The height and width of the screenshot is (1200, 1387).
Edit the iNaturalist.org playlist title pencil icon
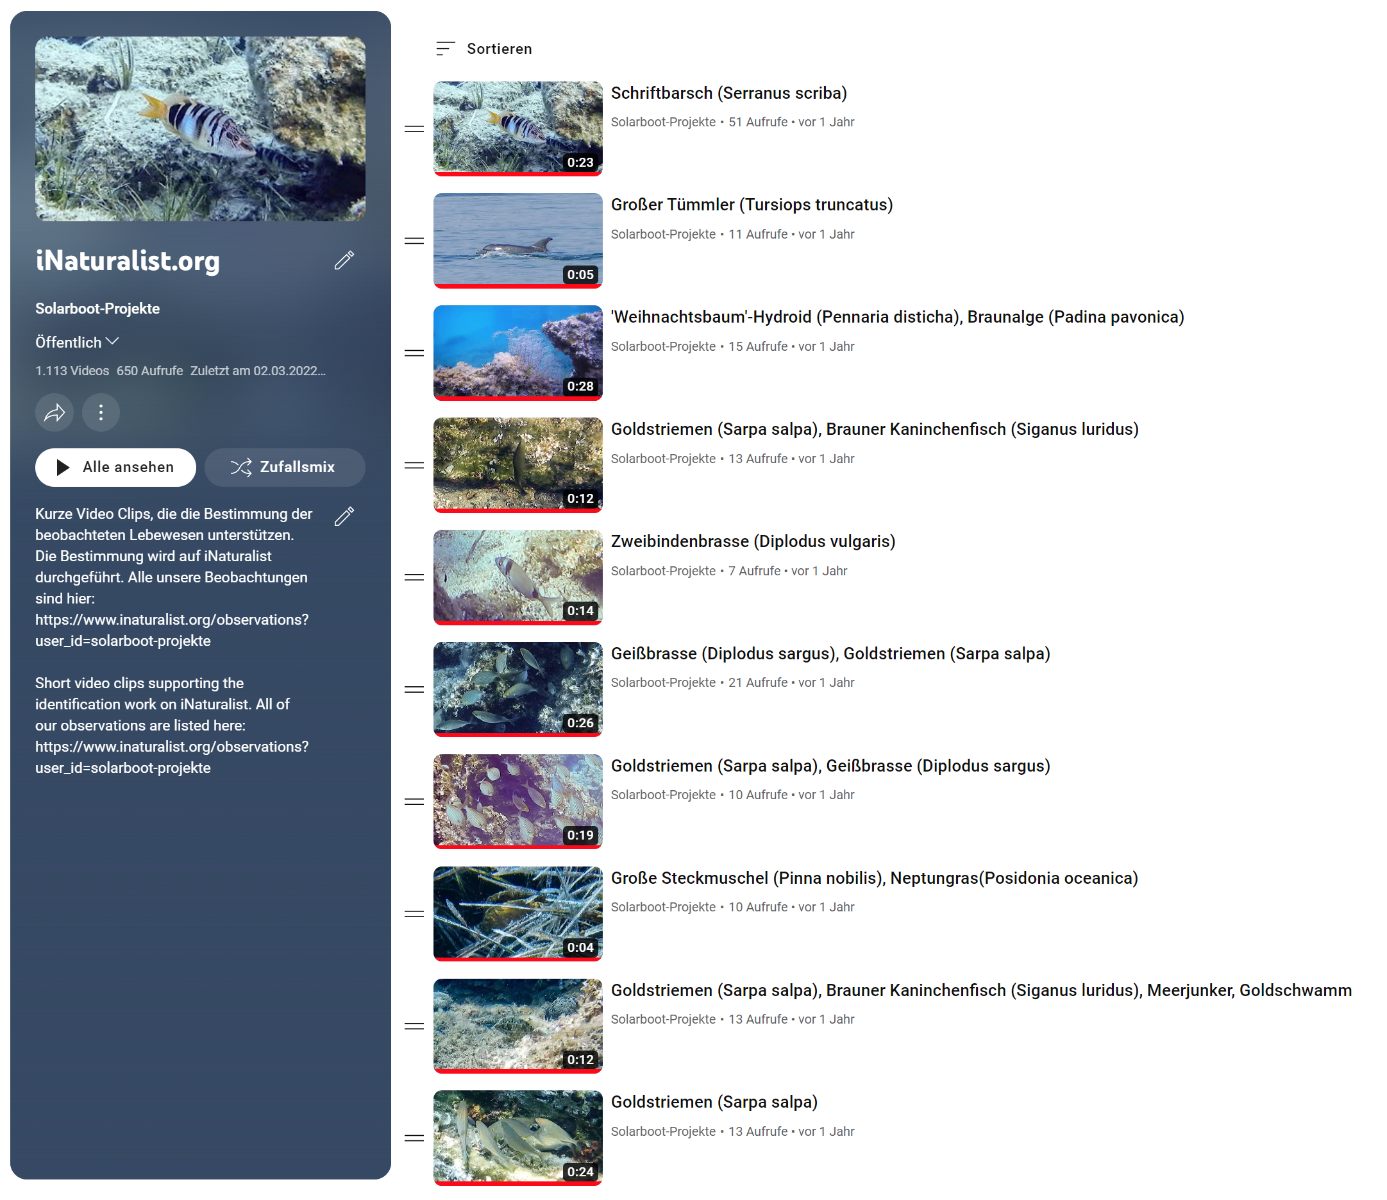(x=344, y=260)
